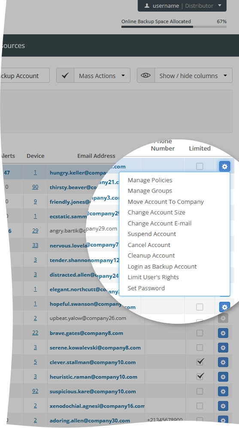Click gear icon for hungry.keller account row
Viewport: 239px width, 428px height.
224,166
